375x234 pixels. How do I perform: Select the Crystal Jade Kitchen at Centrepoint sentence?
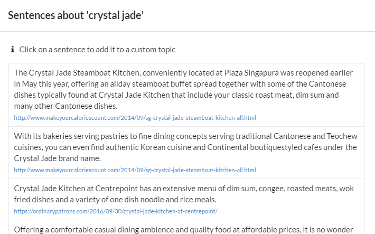pos(186,200)
